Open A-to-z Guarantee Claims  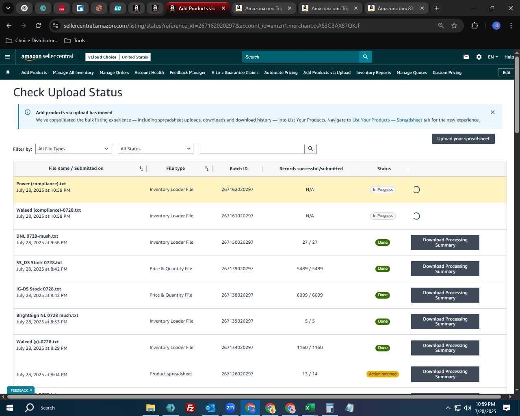click(x=235, y=72)
